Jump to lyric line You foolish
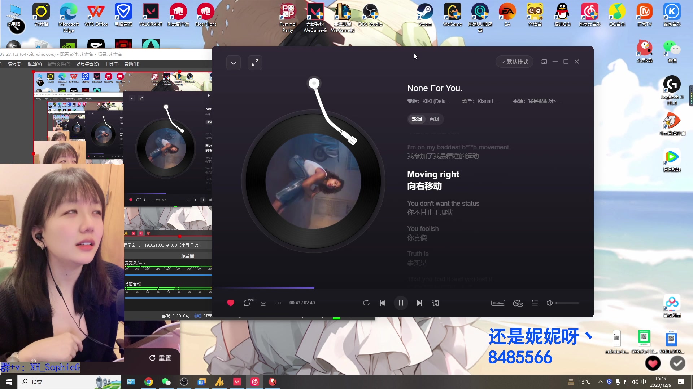Image resolution: width=693 pixels, height=389 pixels. click(x=423, y=229)
